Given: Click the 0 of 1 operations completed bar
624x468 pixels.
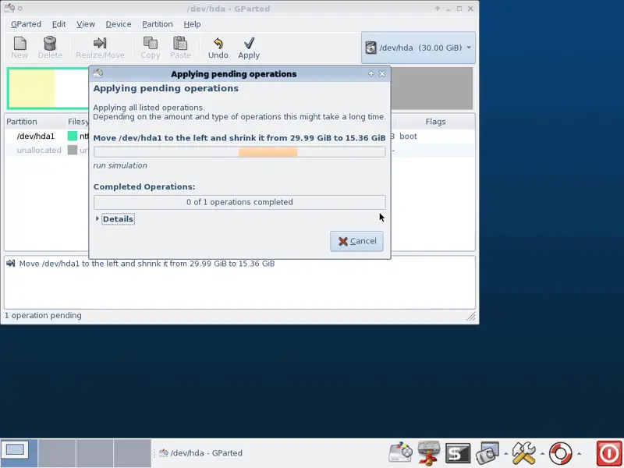Looking at the screenshot, I should coord(239,202).
